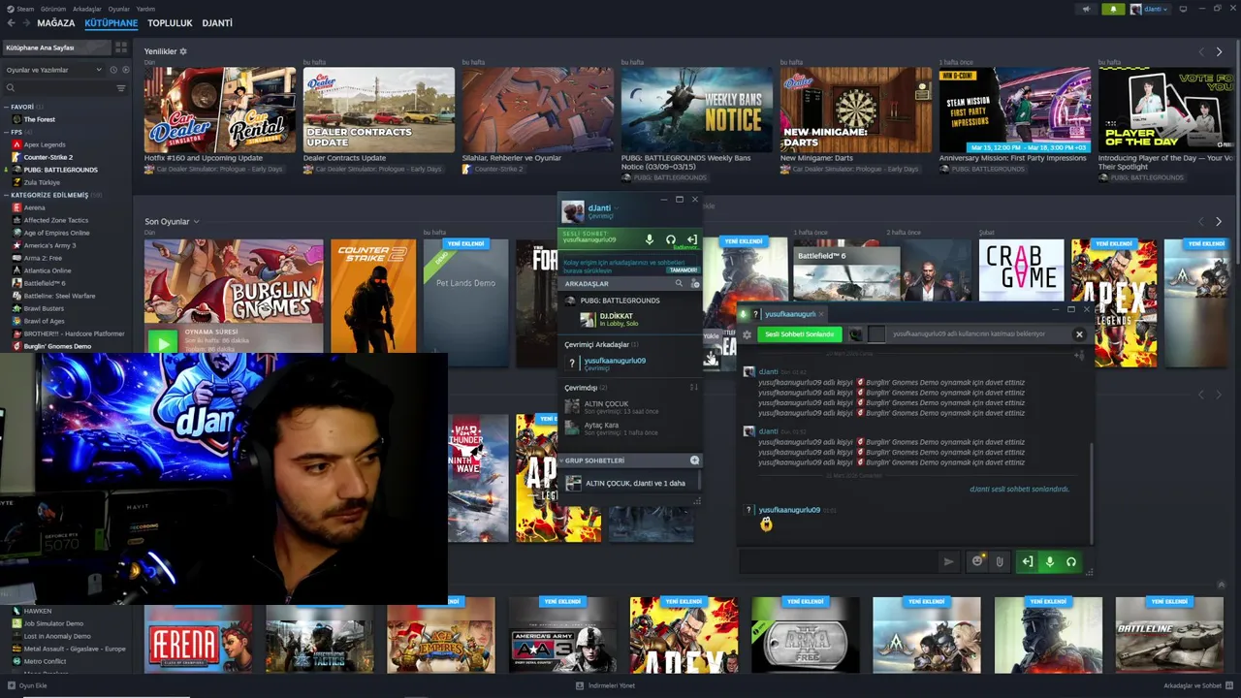Add a friend icon

[x=694, y=284]
